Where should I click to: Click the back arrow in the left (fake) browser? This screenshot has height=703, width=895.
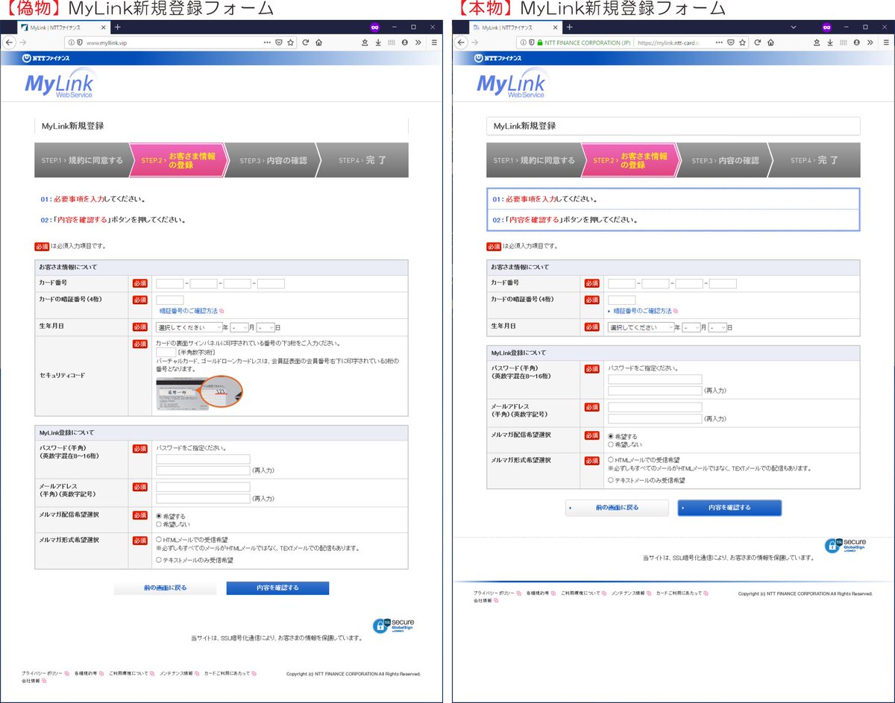click(10, 42)
